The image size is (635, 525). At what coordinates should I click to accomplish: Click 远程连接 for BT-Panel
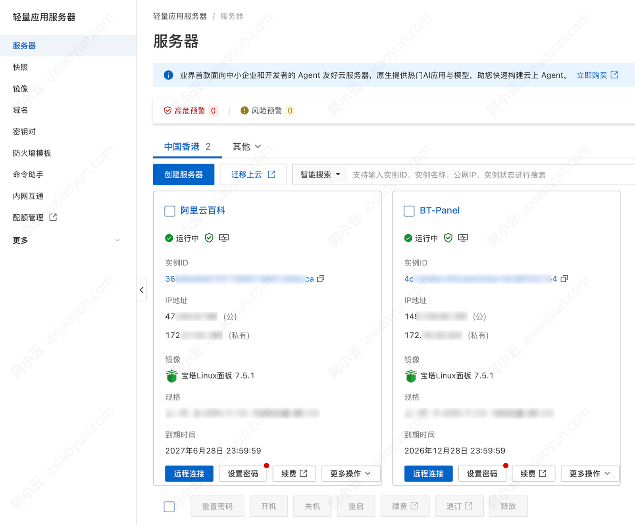pos(428,473)
